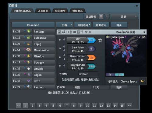Sort by 开始时间 column header
Viewport: 152px width, 113px height.
(83, 25)
